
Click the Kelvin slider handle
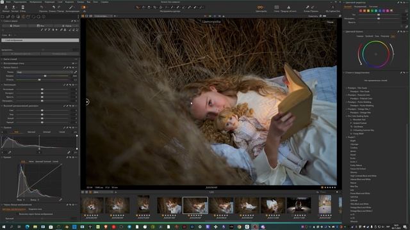click(x=45, y=76)
